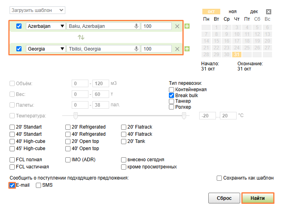Remove the Baku, Azerbaijan route row
The image size is (284, 211).
(178, 26)
